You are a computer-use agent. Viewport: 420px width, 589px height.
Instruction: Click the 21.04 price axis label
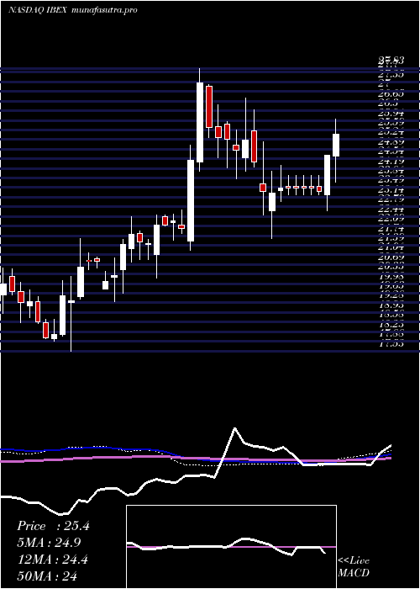point(391,248)
